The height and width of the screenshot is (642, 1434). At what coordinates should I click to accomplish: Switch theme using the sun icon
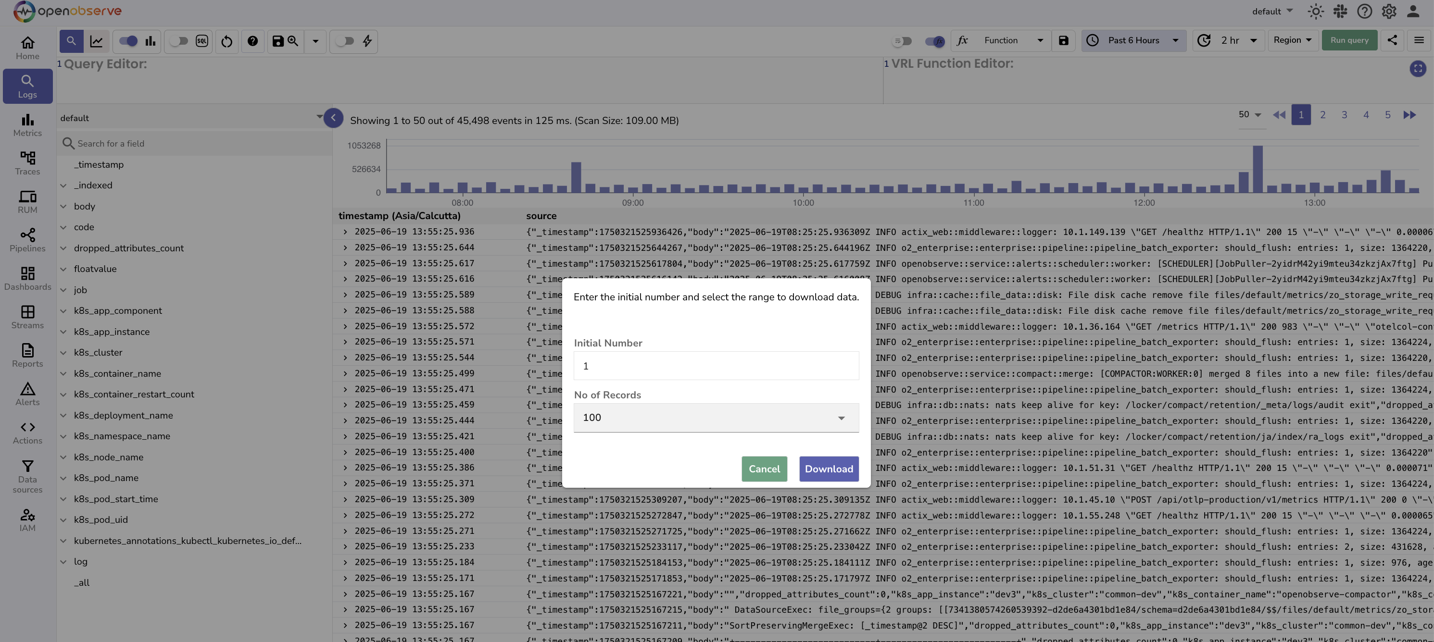1315,11
